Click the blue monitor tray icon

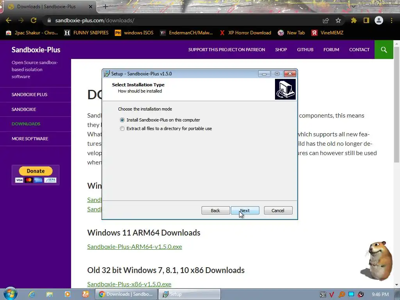351,294
